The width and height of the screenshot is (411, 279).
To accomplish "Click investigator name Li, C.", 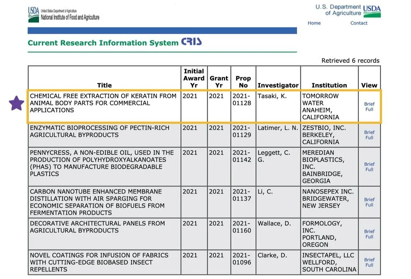I will [265, 192].
